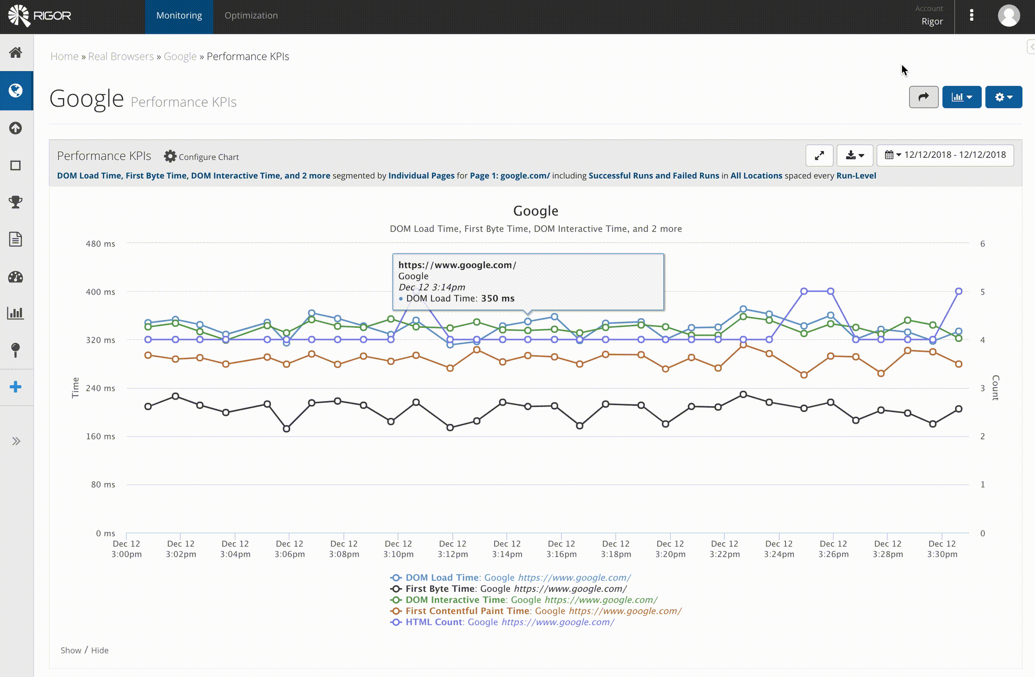1035x677 pixels.
Task: Open the trophy sidebar icon
Action: tap(16, 202)
